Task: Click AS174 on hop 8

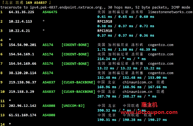Action: pos(48,73)
